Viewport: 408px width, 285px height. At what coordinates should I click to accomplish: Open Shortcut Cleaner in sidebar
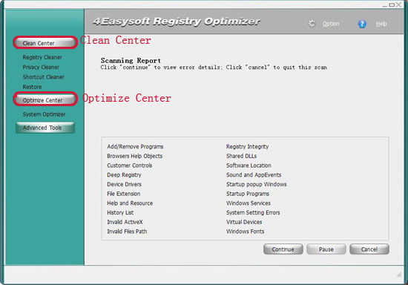pos(43,76)
